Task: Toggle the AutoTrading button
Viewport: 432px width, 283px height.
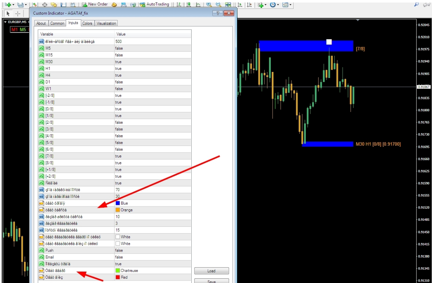Action: click(x=154, y=5)
